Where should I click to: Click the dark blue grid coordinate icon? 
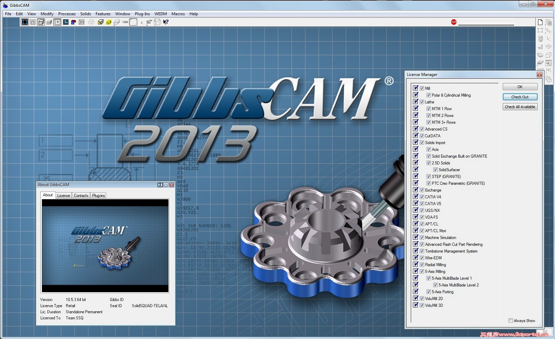pyautogui.click(x=66, y=22)
